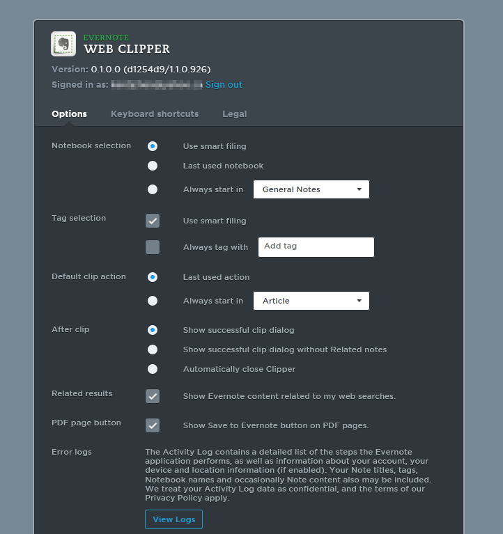Click the Always tag with label
Image resolution: width=503 pixels, height=534 pixels.
click(x=215, y=247)
